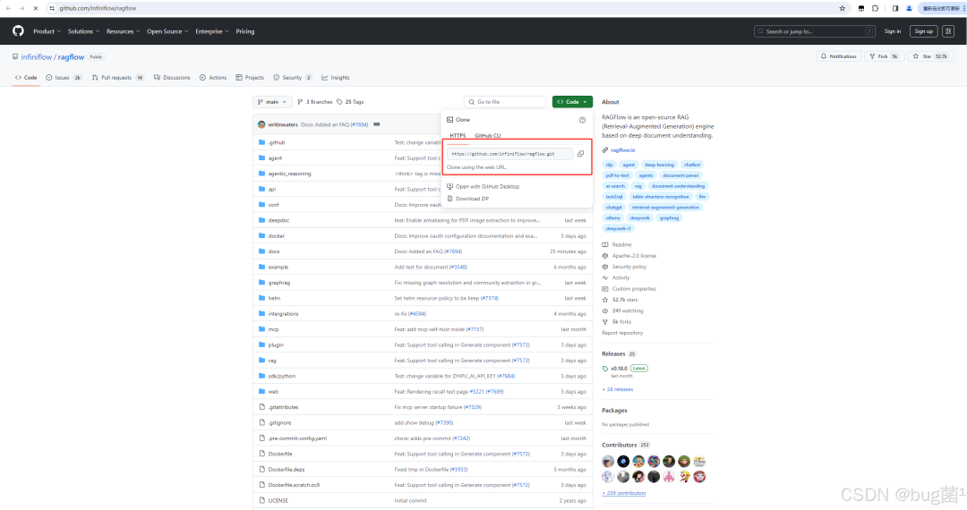Image resolution: width=967 pixels, height=510 pixels.
Task: Click the GitHub octocat logo
Action: point(18,30)
